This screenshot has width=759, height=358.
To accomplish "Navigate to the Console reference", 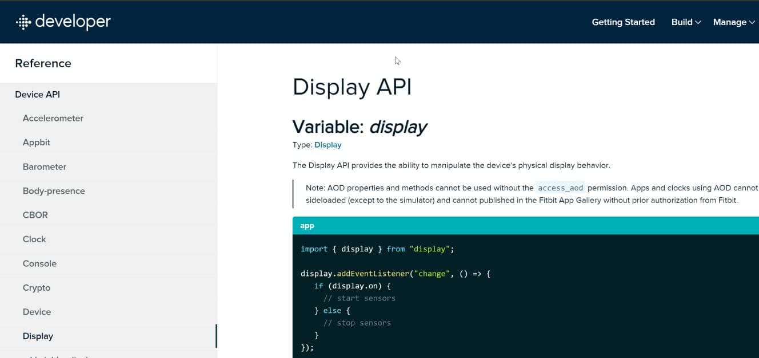I will click(39, 263).
